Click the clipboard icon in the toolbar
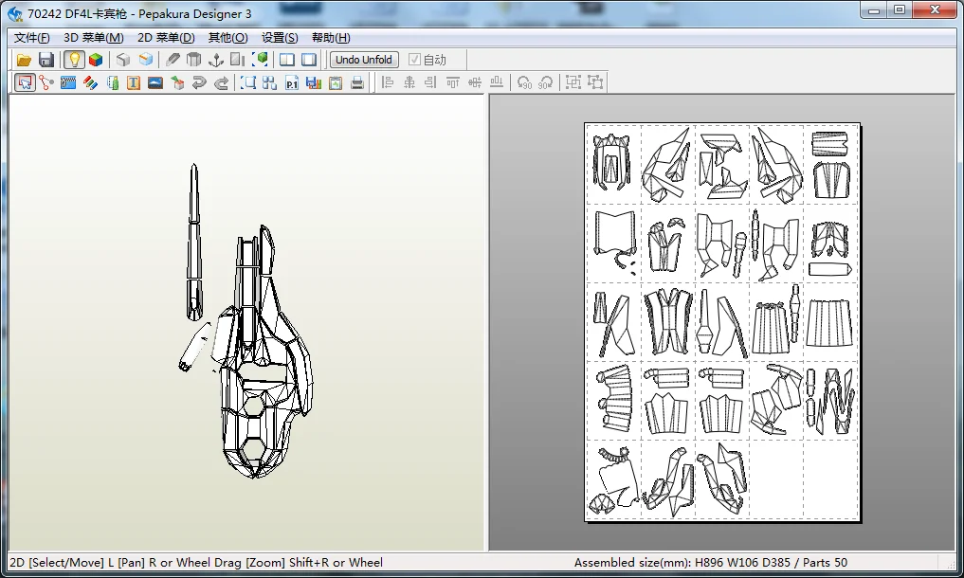964x578 pixels. 336,82
